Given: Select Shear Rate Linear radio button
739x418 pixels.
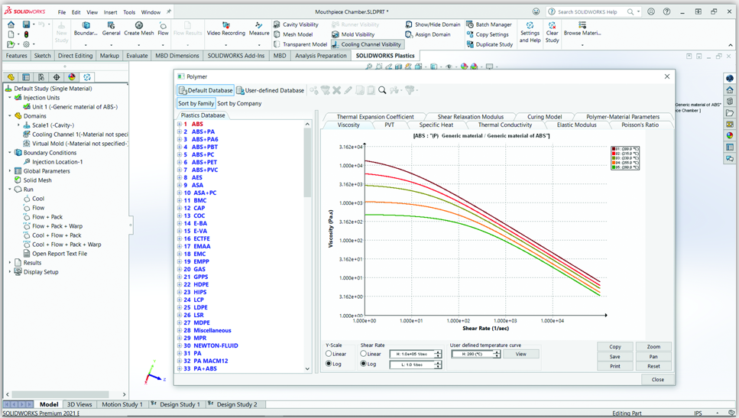Looking at the screenshot, I should [363, 354].
